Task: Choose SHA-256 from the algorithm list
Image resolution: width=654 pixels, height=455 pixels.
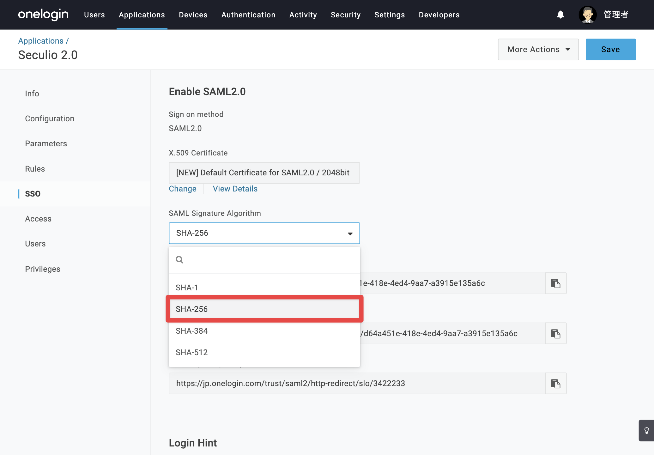Action: pos(264,309)
